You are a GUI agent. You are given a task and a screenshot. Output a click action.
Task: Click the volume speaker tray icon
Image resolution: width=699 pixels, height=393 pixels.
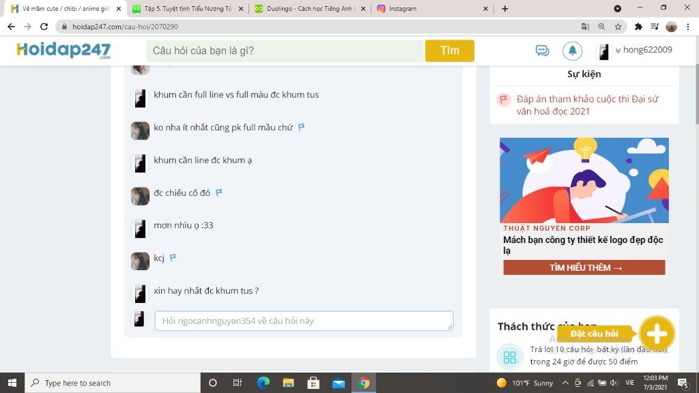pyautogui.click(x=614, y=383)
